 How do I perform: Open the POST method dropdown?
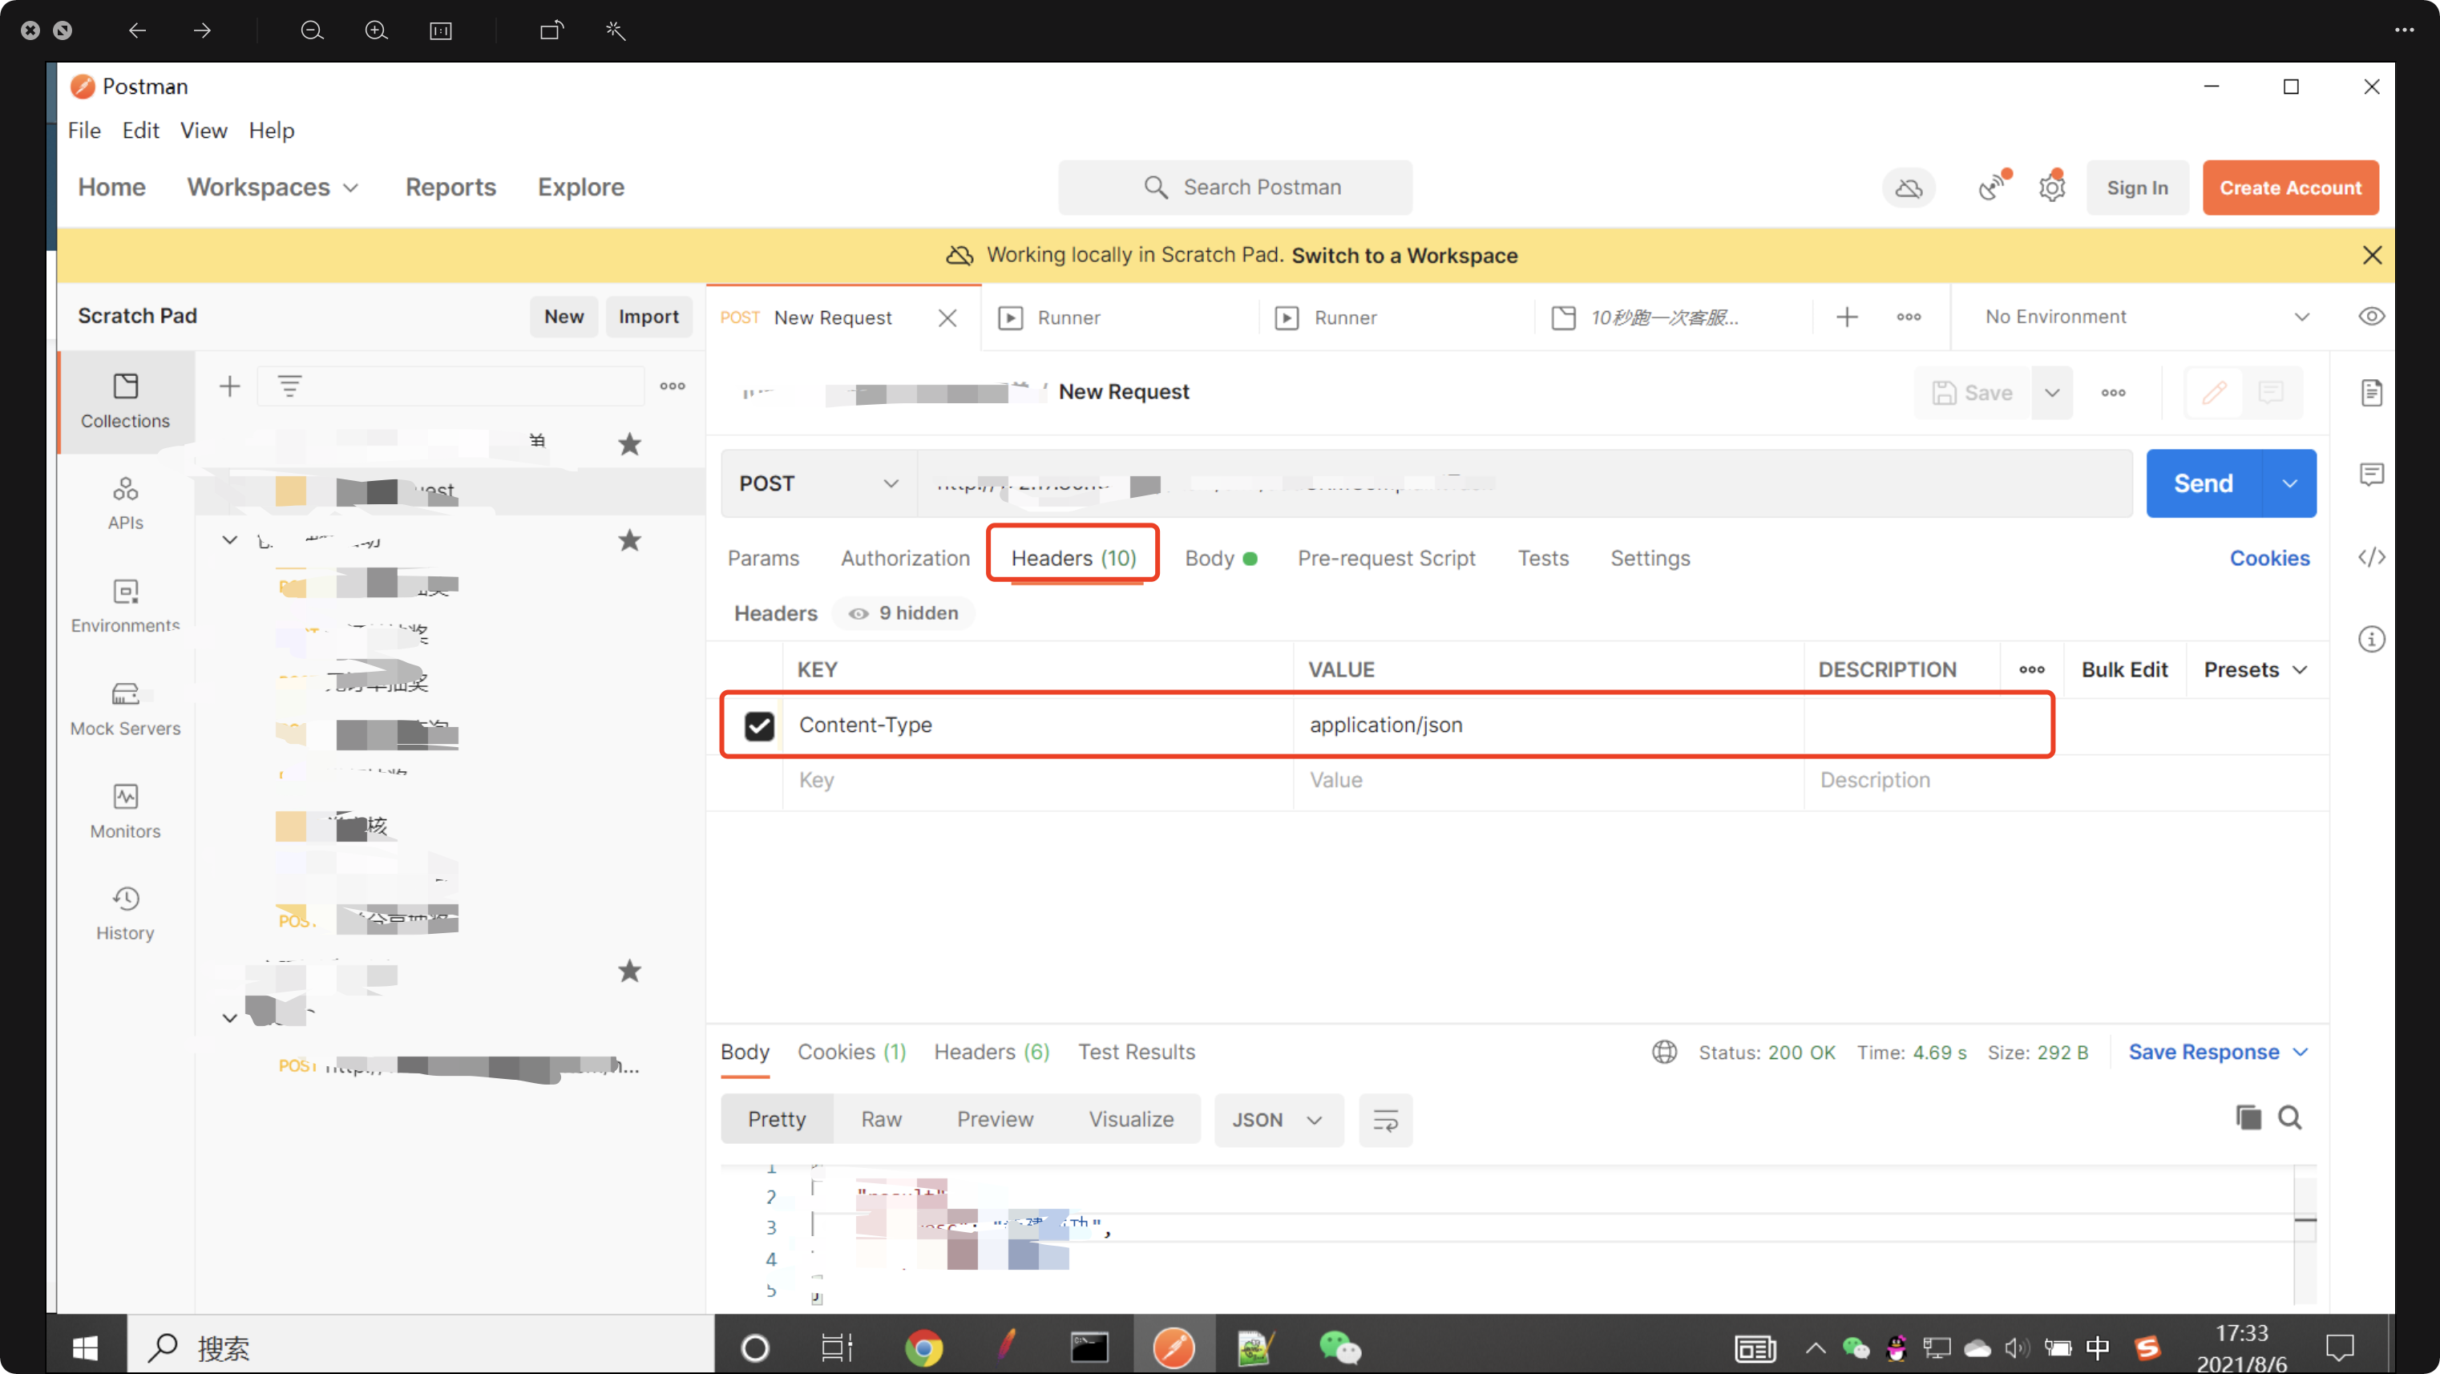point(818,483)
